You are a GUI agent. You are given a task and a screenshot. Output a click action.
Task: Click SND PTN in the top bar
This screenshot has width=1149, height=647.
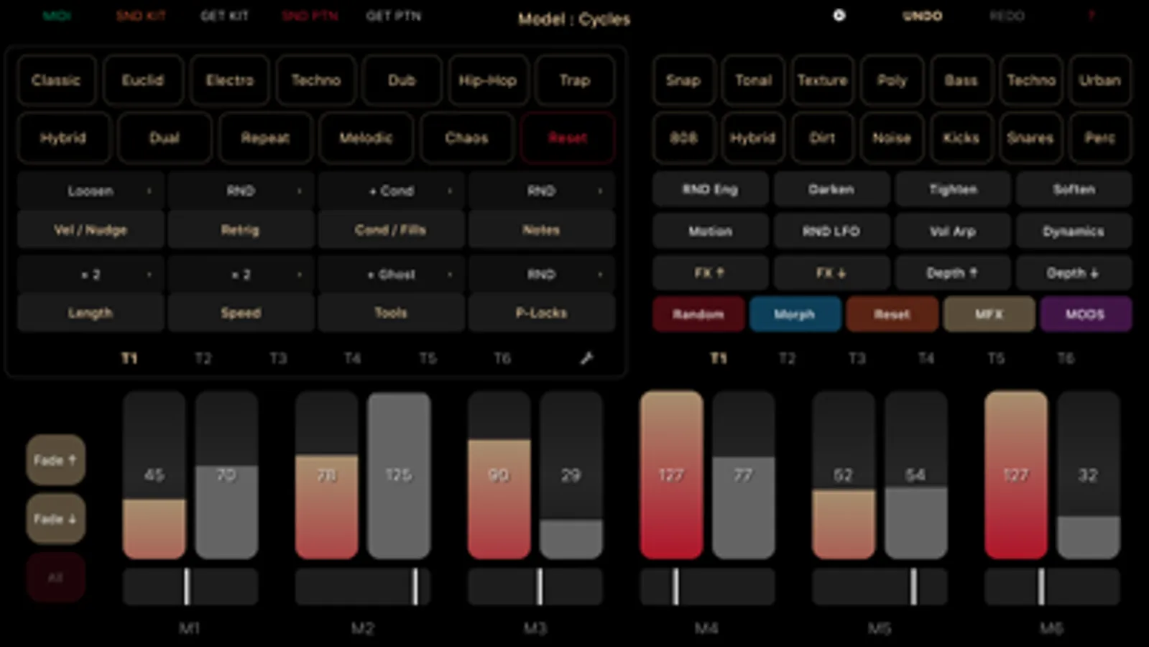click(x=310, y=16)
